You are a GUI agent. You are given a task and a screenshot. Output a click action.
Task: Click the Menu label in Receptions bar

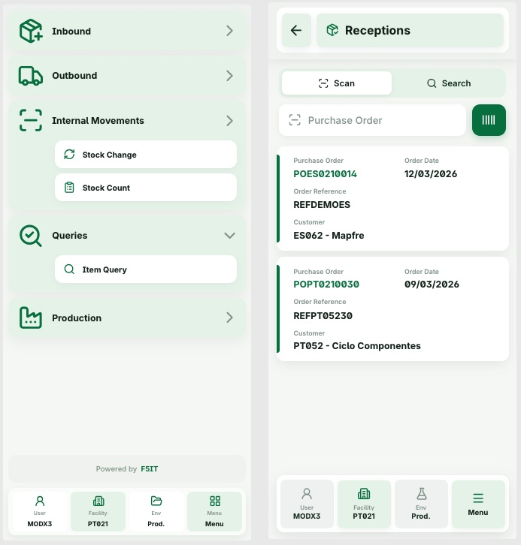point(478,512)
